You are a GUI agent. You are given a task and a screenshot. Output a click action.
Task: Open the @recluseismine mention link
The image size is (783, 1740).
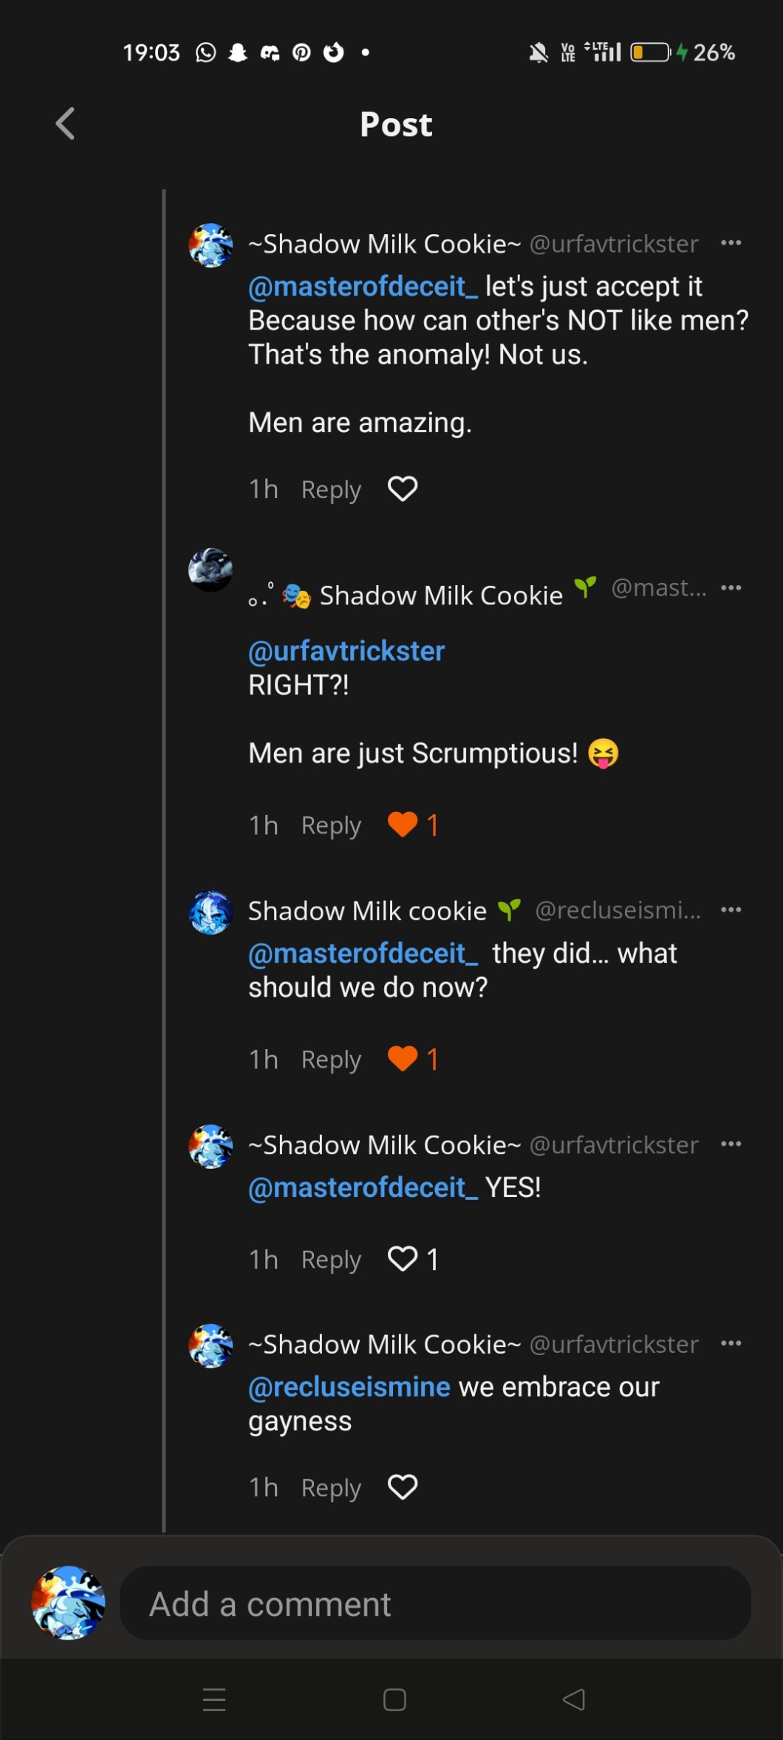349,1387
